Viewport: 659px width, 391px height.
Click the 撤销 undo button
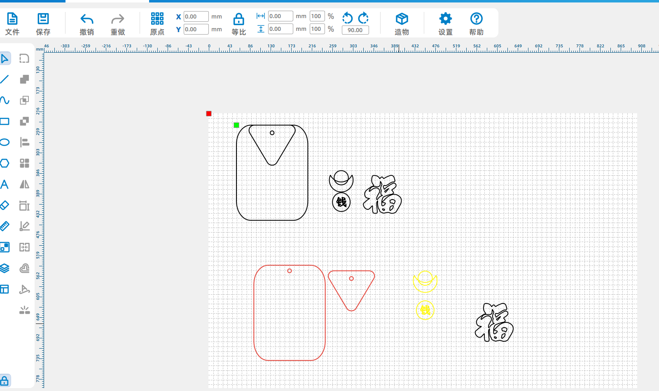[86, 24]
